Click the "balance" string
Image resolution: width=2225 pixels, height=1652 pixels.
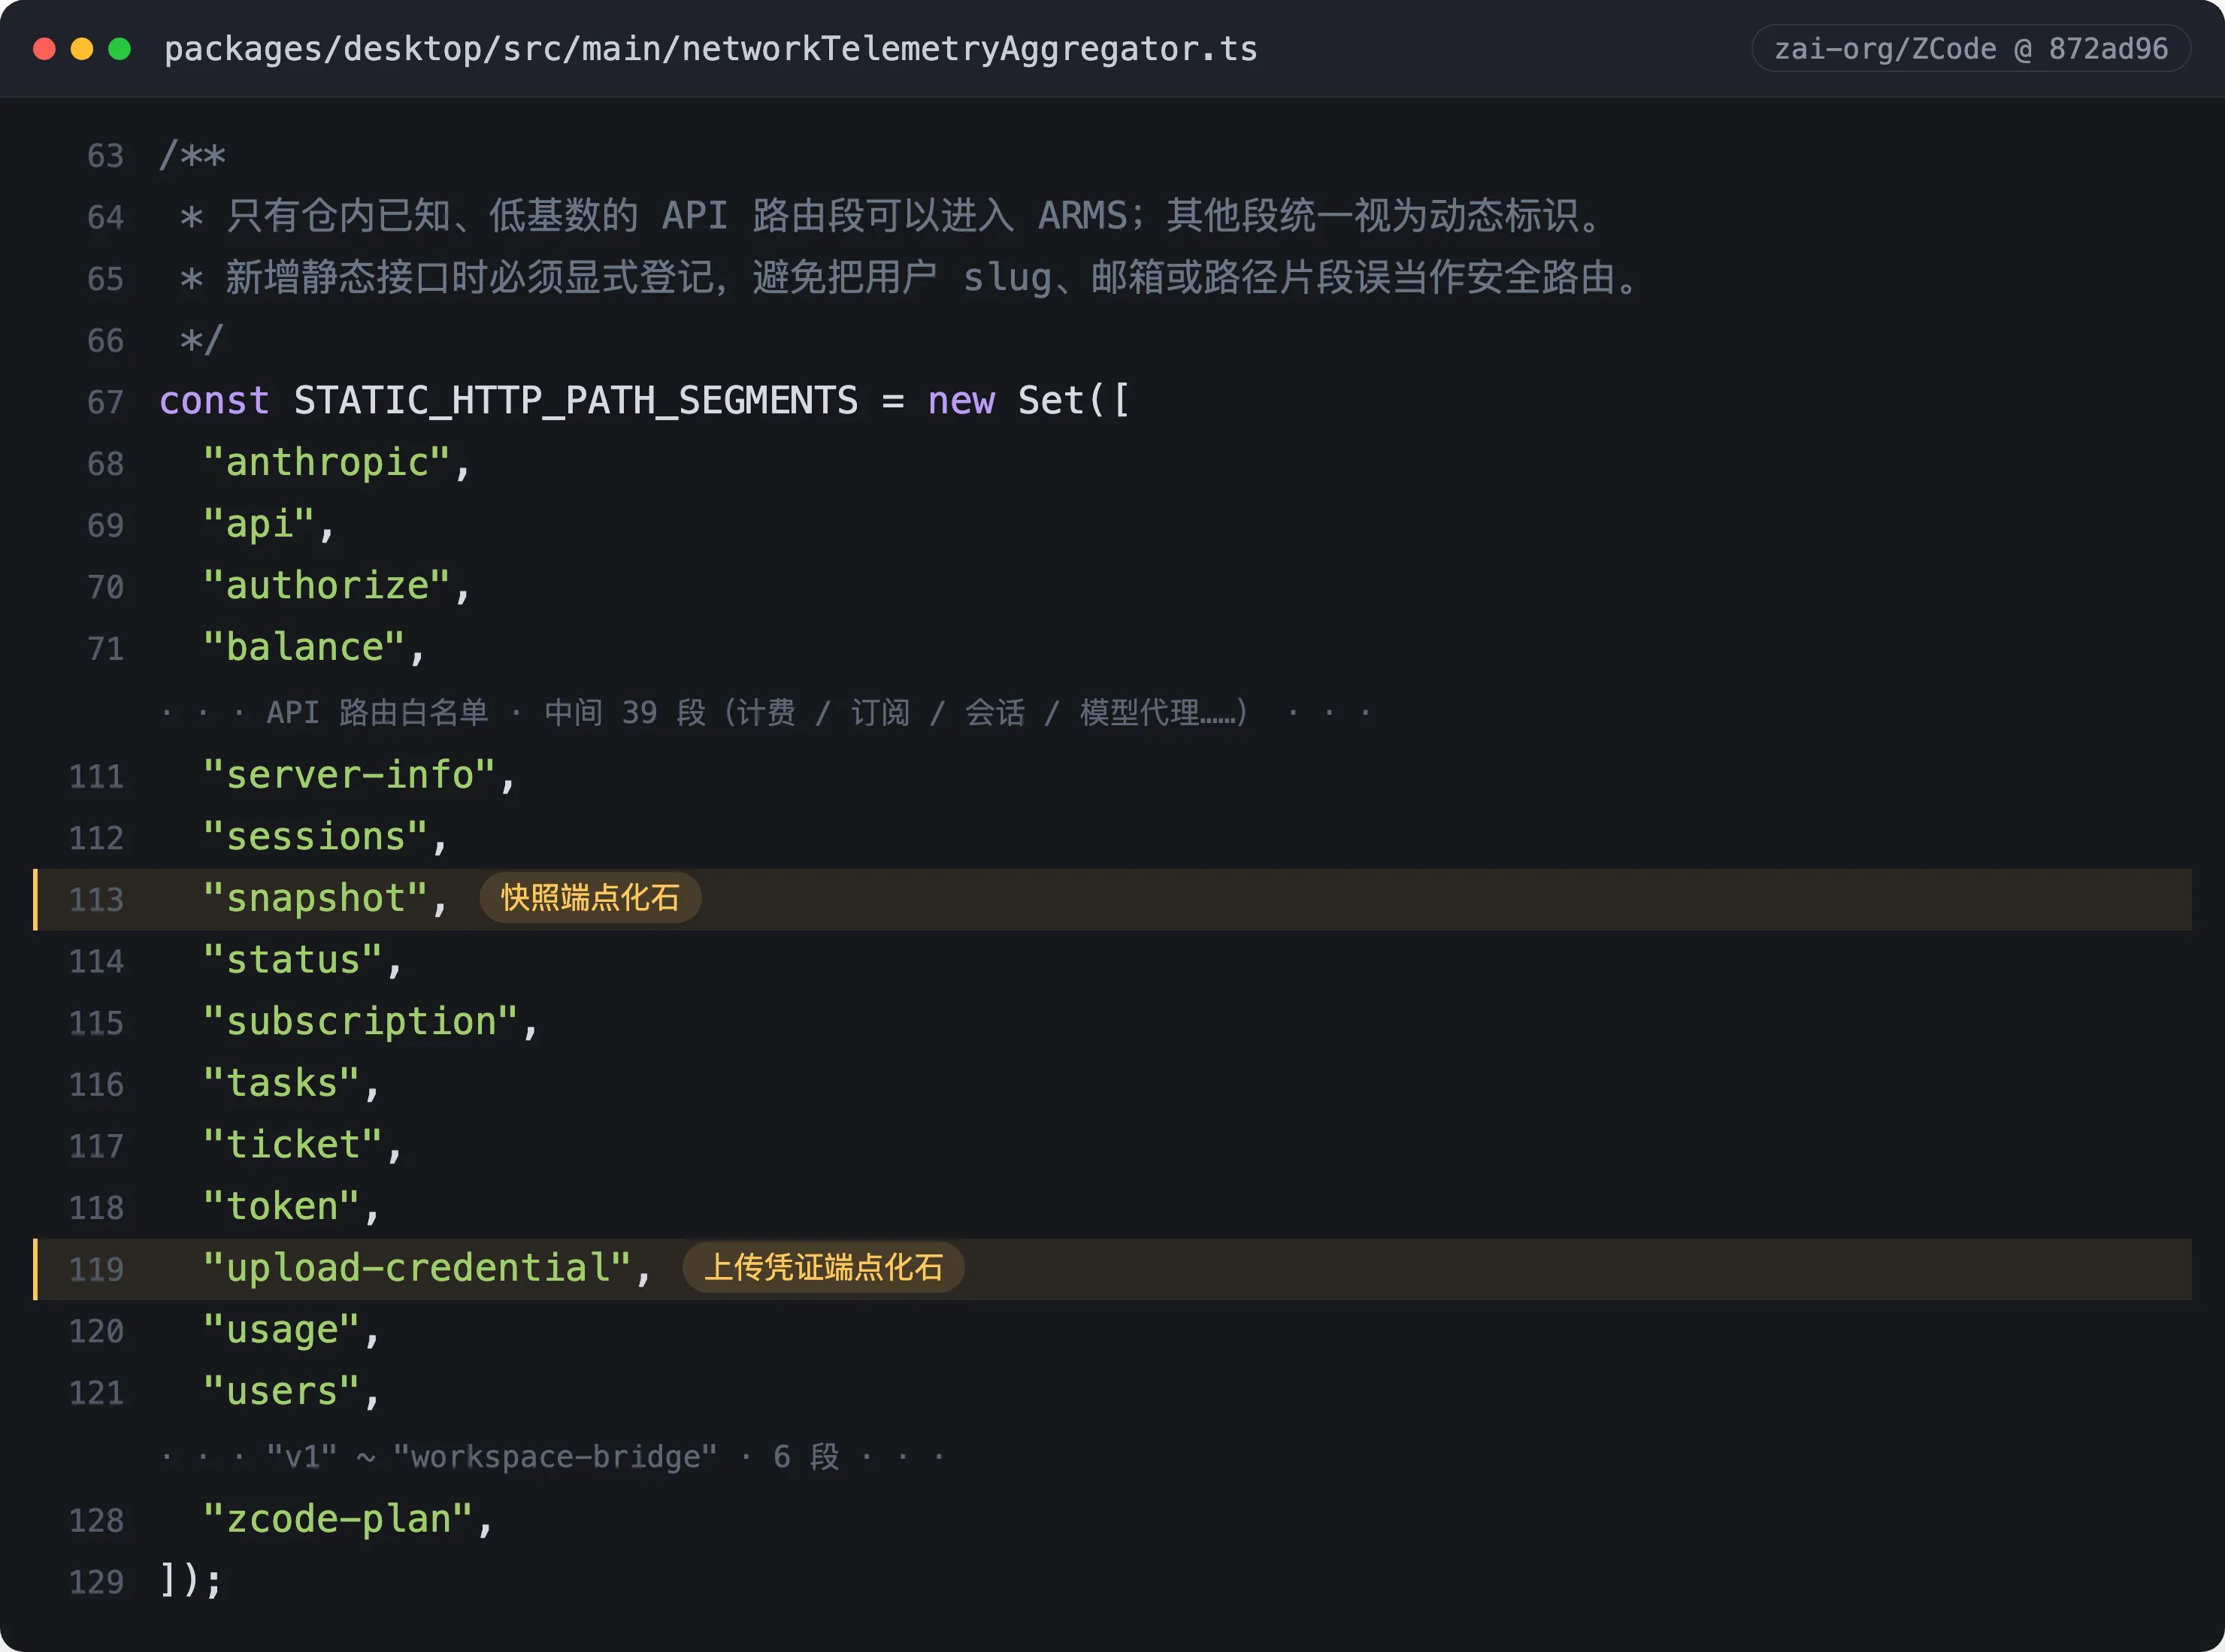304,648
